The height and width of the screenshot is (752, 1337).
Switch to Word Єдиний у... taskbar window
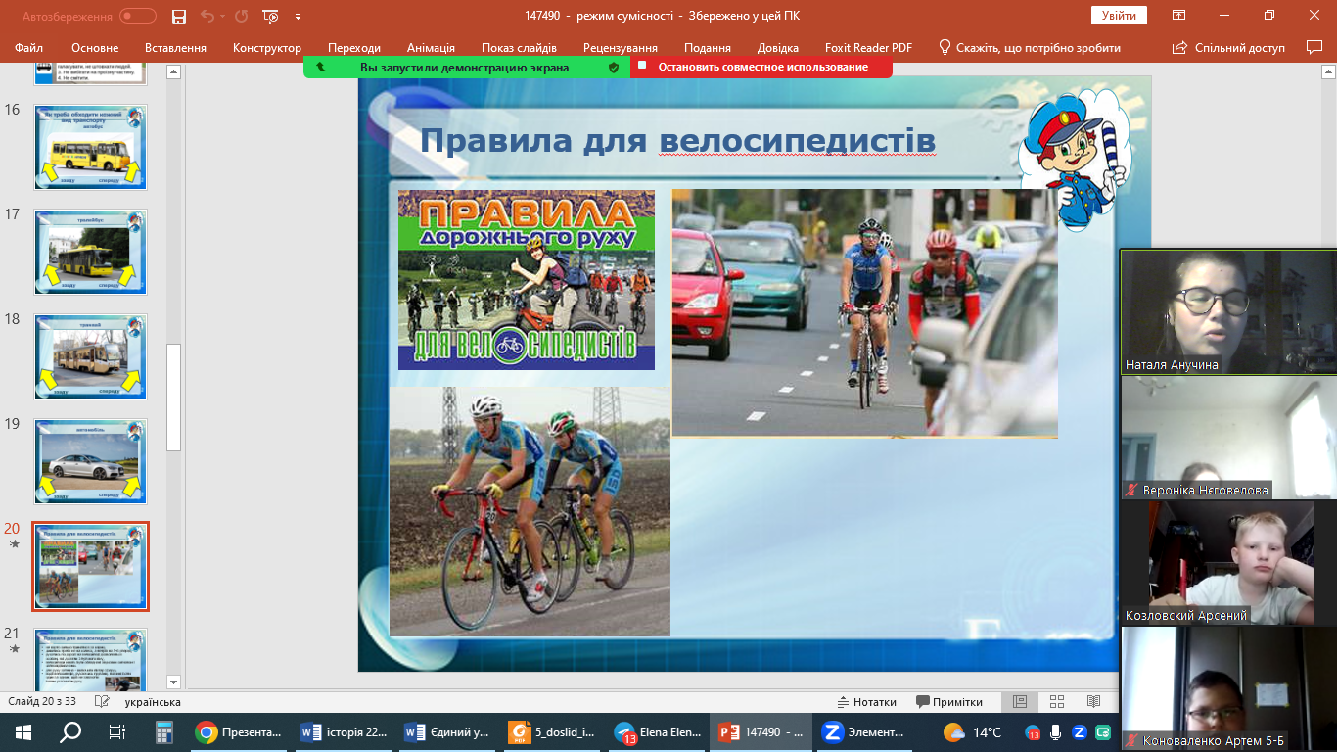pyautogui.click(x=447, y=732)
